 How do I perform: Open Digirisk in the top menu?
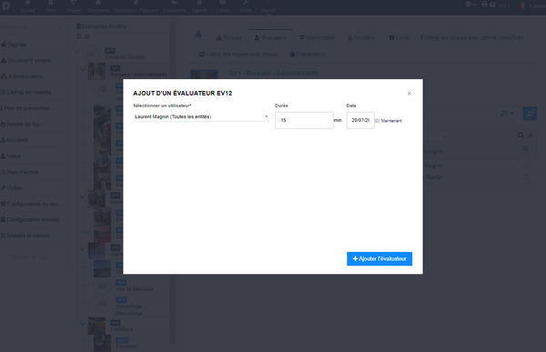(x=268, y=6)
